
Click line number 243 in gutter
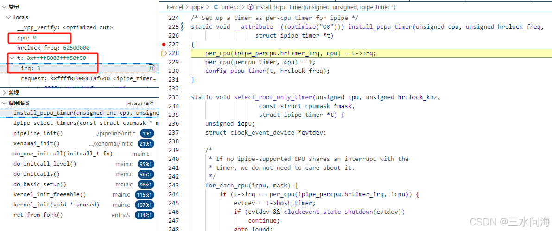click(x=174, y=185)
